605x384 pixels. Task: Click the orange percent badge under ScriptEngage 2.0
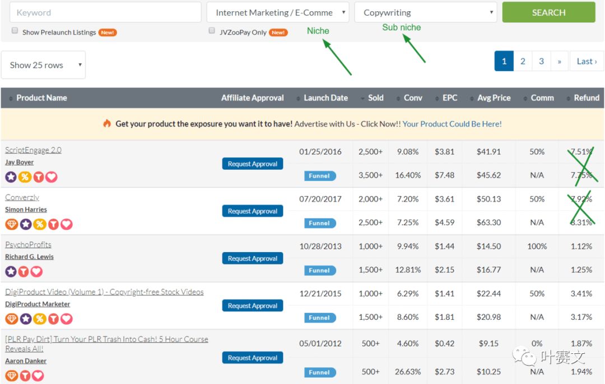click(x=25, y=177)
